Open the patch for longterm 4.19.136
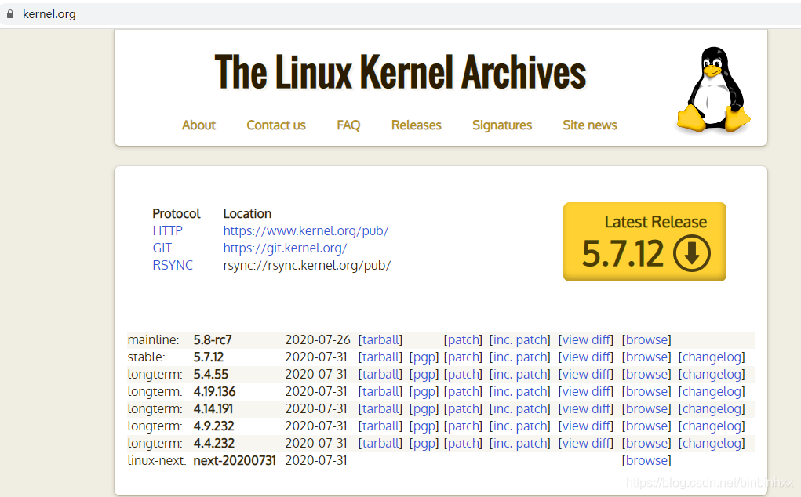This screenshot has height=497, width=801. [464, 392]
